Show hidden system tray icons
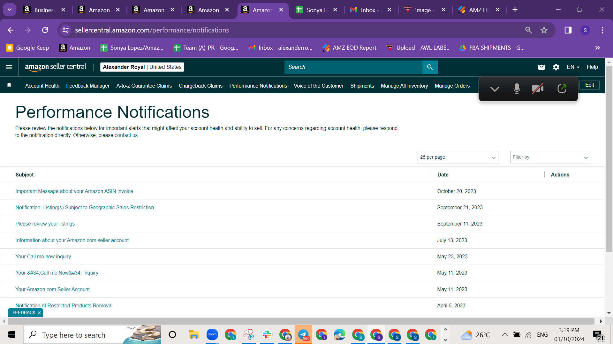Image resolution: width=613 pixels, height=344 pixels. [x=505, y=334]
